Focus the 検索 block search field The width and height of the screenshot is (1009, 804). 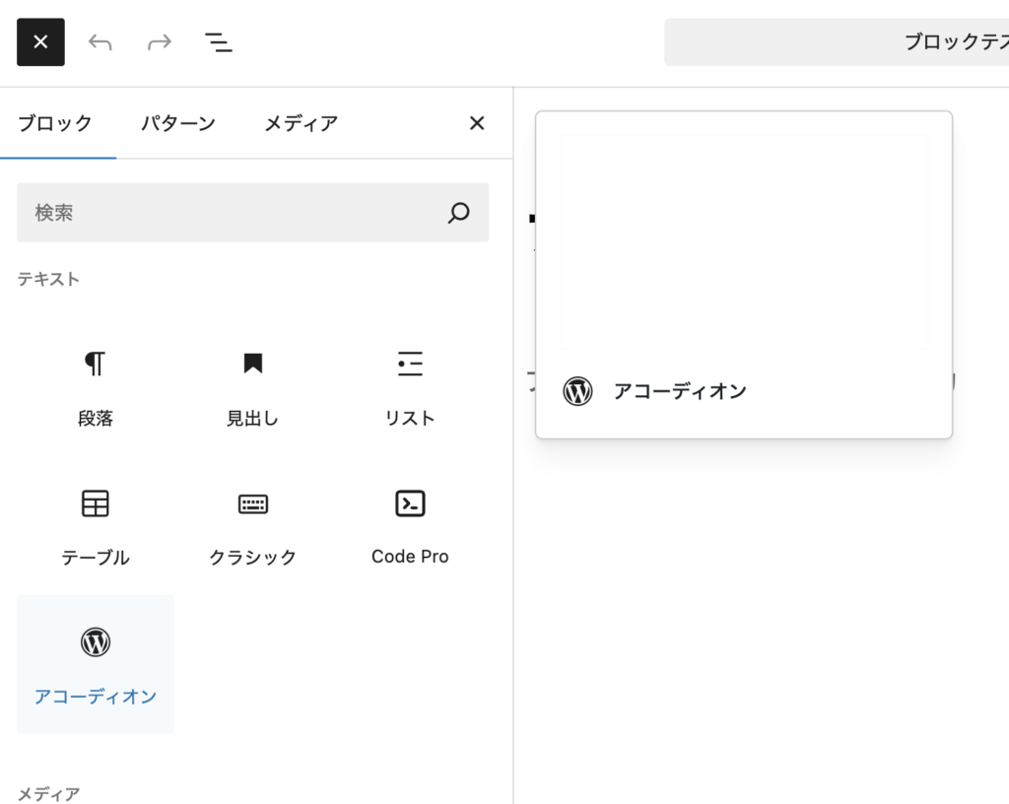coord(227,213)
